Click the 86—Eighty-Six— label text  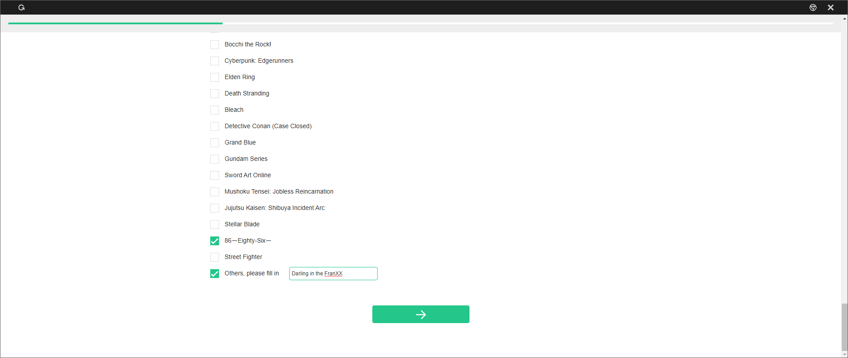point(248,241)
